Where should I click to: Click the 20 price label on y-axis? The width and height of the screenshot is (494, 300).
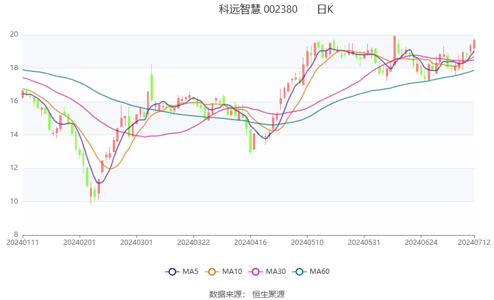click(x=14, y=35)
